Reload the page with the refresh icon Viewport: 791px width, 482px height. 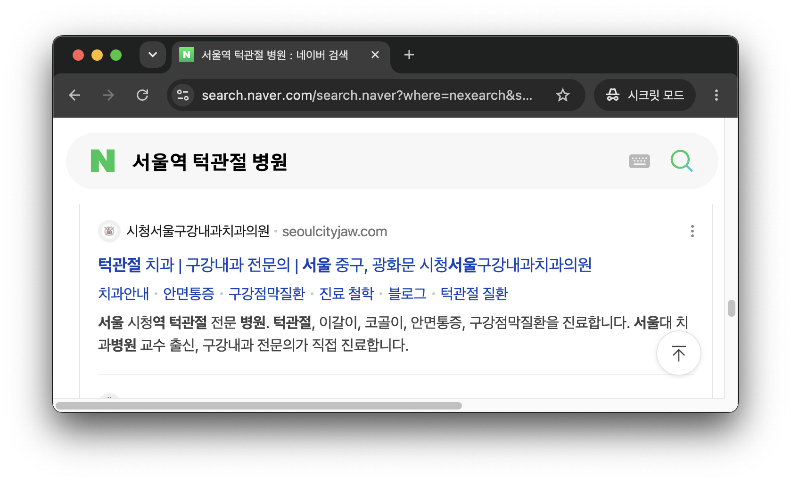[142, 96]
